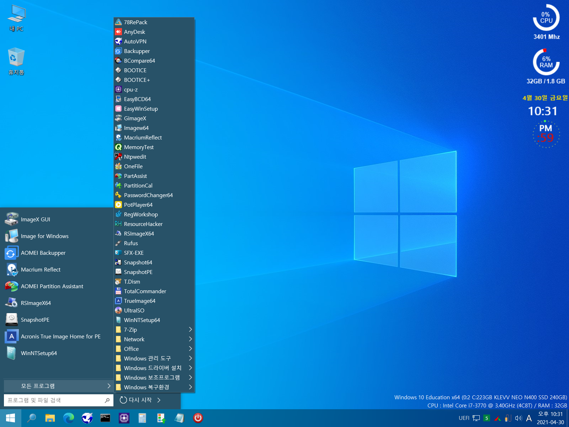The width and height of the screenshot is (569, 427).
Task: Launch GimageX from programs menu
Action: tap(154, 118)
